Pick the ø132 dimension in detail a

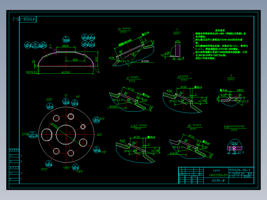pyautogui.click(x=131, y=89)
